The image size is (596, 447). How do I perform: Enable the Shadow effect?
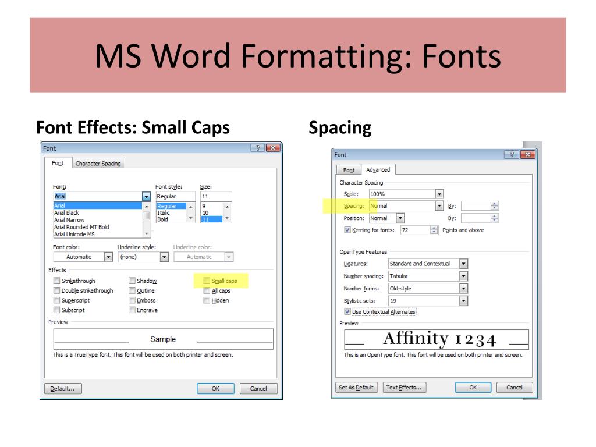(132, 281)
